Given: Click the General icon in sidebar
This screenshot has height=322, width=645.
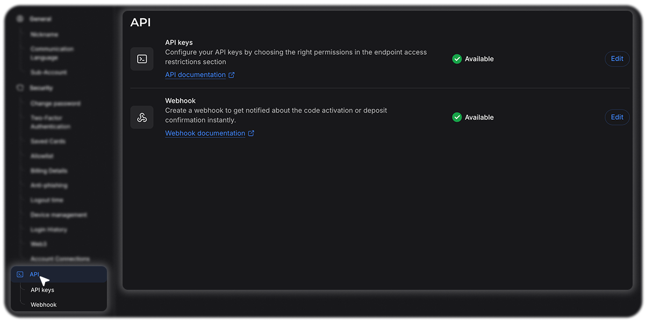Looking at the screenshot, I should (20, 19).
